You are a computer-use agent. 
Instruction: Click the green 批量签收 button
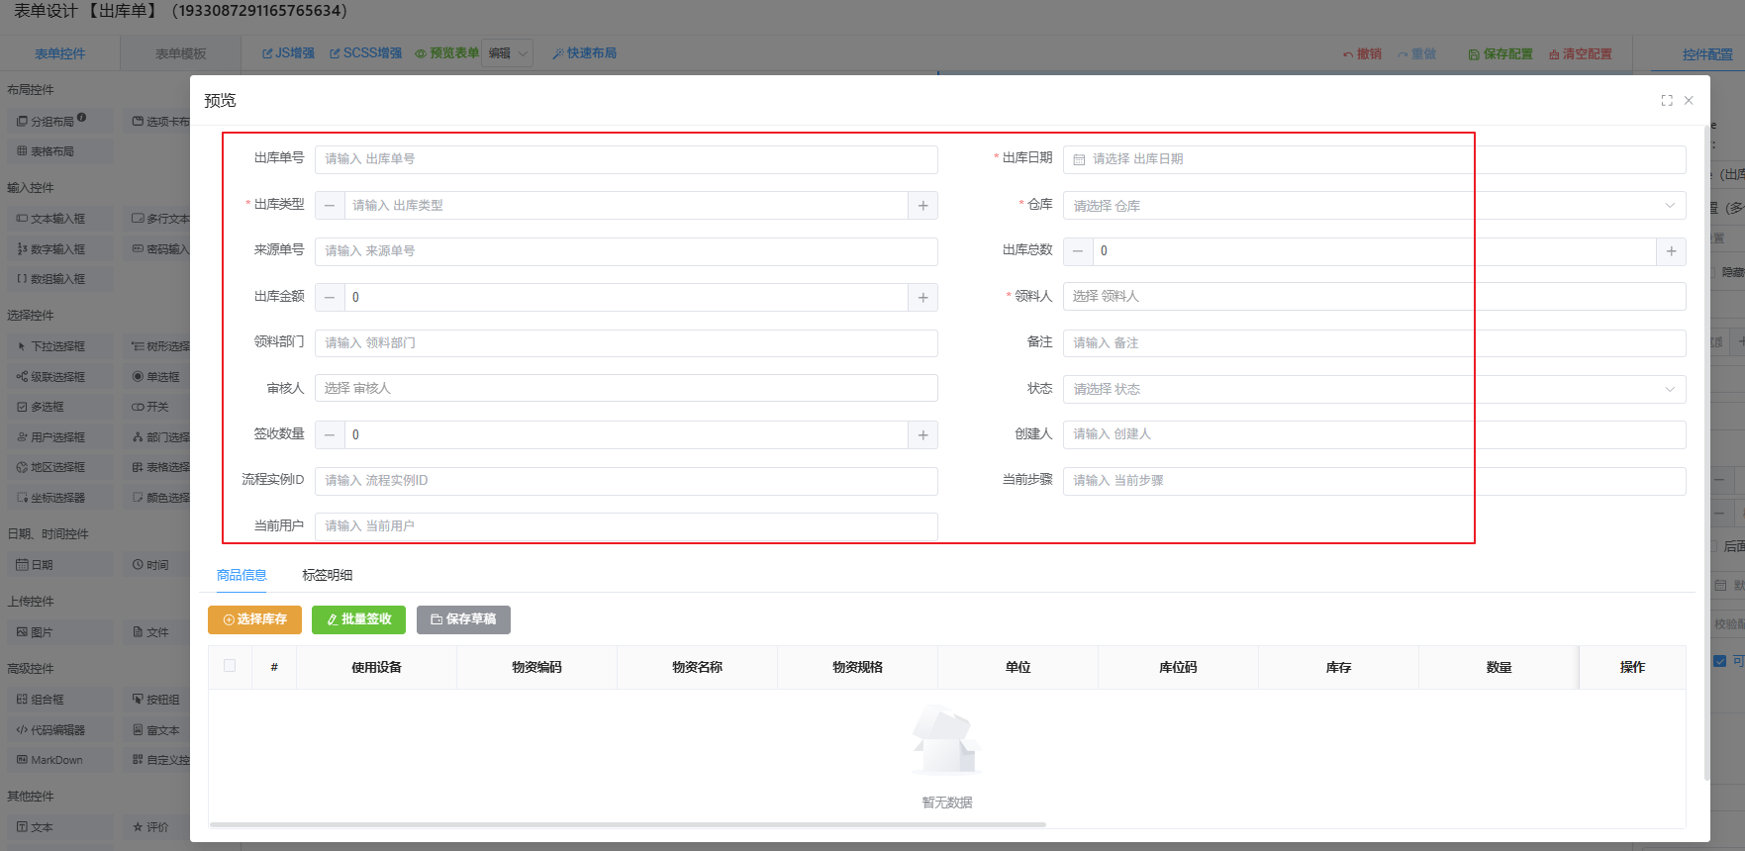tap(358, 619)
